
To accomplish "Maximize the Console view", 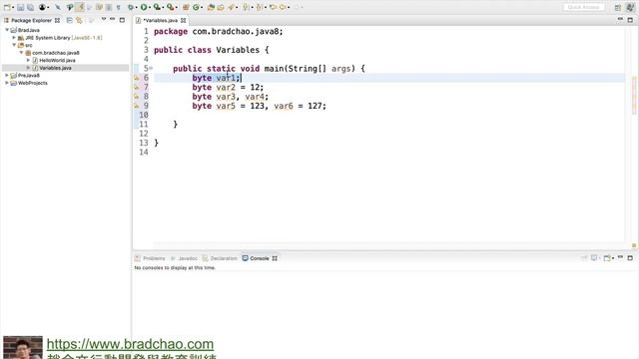I will [630, 258].
